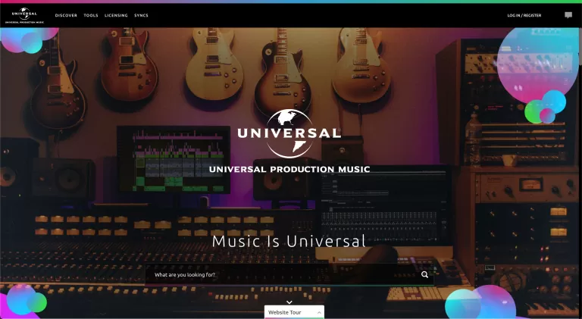Screen dimensions: 582x319
Task: Click the magnifying glass search icon
Action: (x=425, y=274)
